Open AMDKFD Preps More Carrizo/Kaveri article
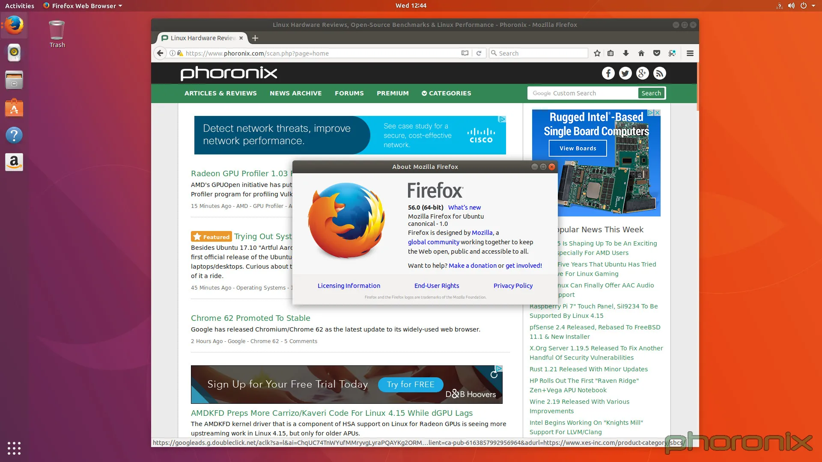 pyautogui.click(x=331, y=413)
